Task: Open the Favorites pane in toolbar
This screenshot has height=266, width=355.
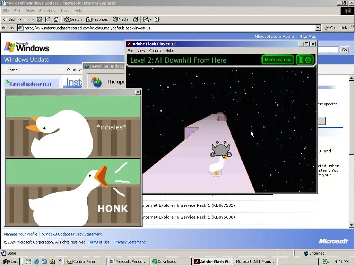Action: point(97,19)
